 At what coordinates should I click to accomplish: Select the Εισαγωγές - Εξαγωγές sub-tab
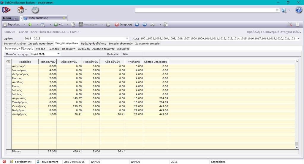click(19, 49)
